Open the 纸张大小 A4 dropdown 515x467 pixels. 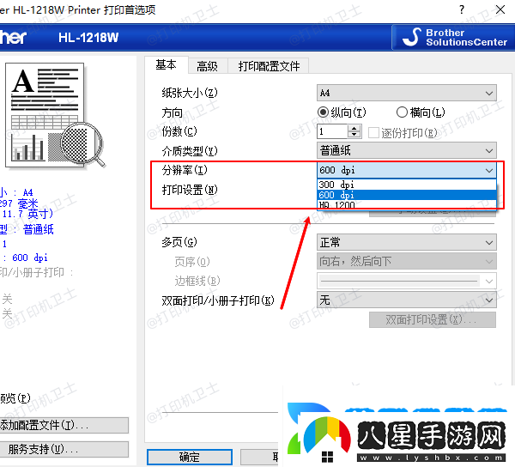pyautogui.click(x=406, y=93)
